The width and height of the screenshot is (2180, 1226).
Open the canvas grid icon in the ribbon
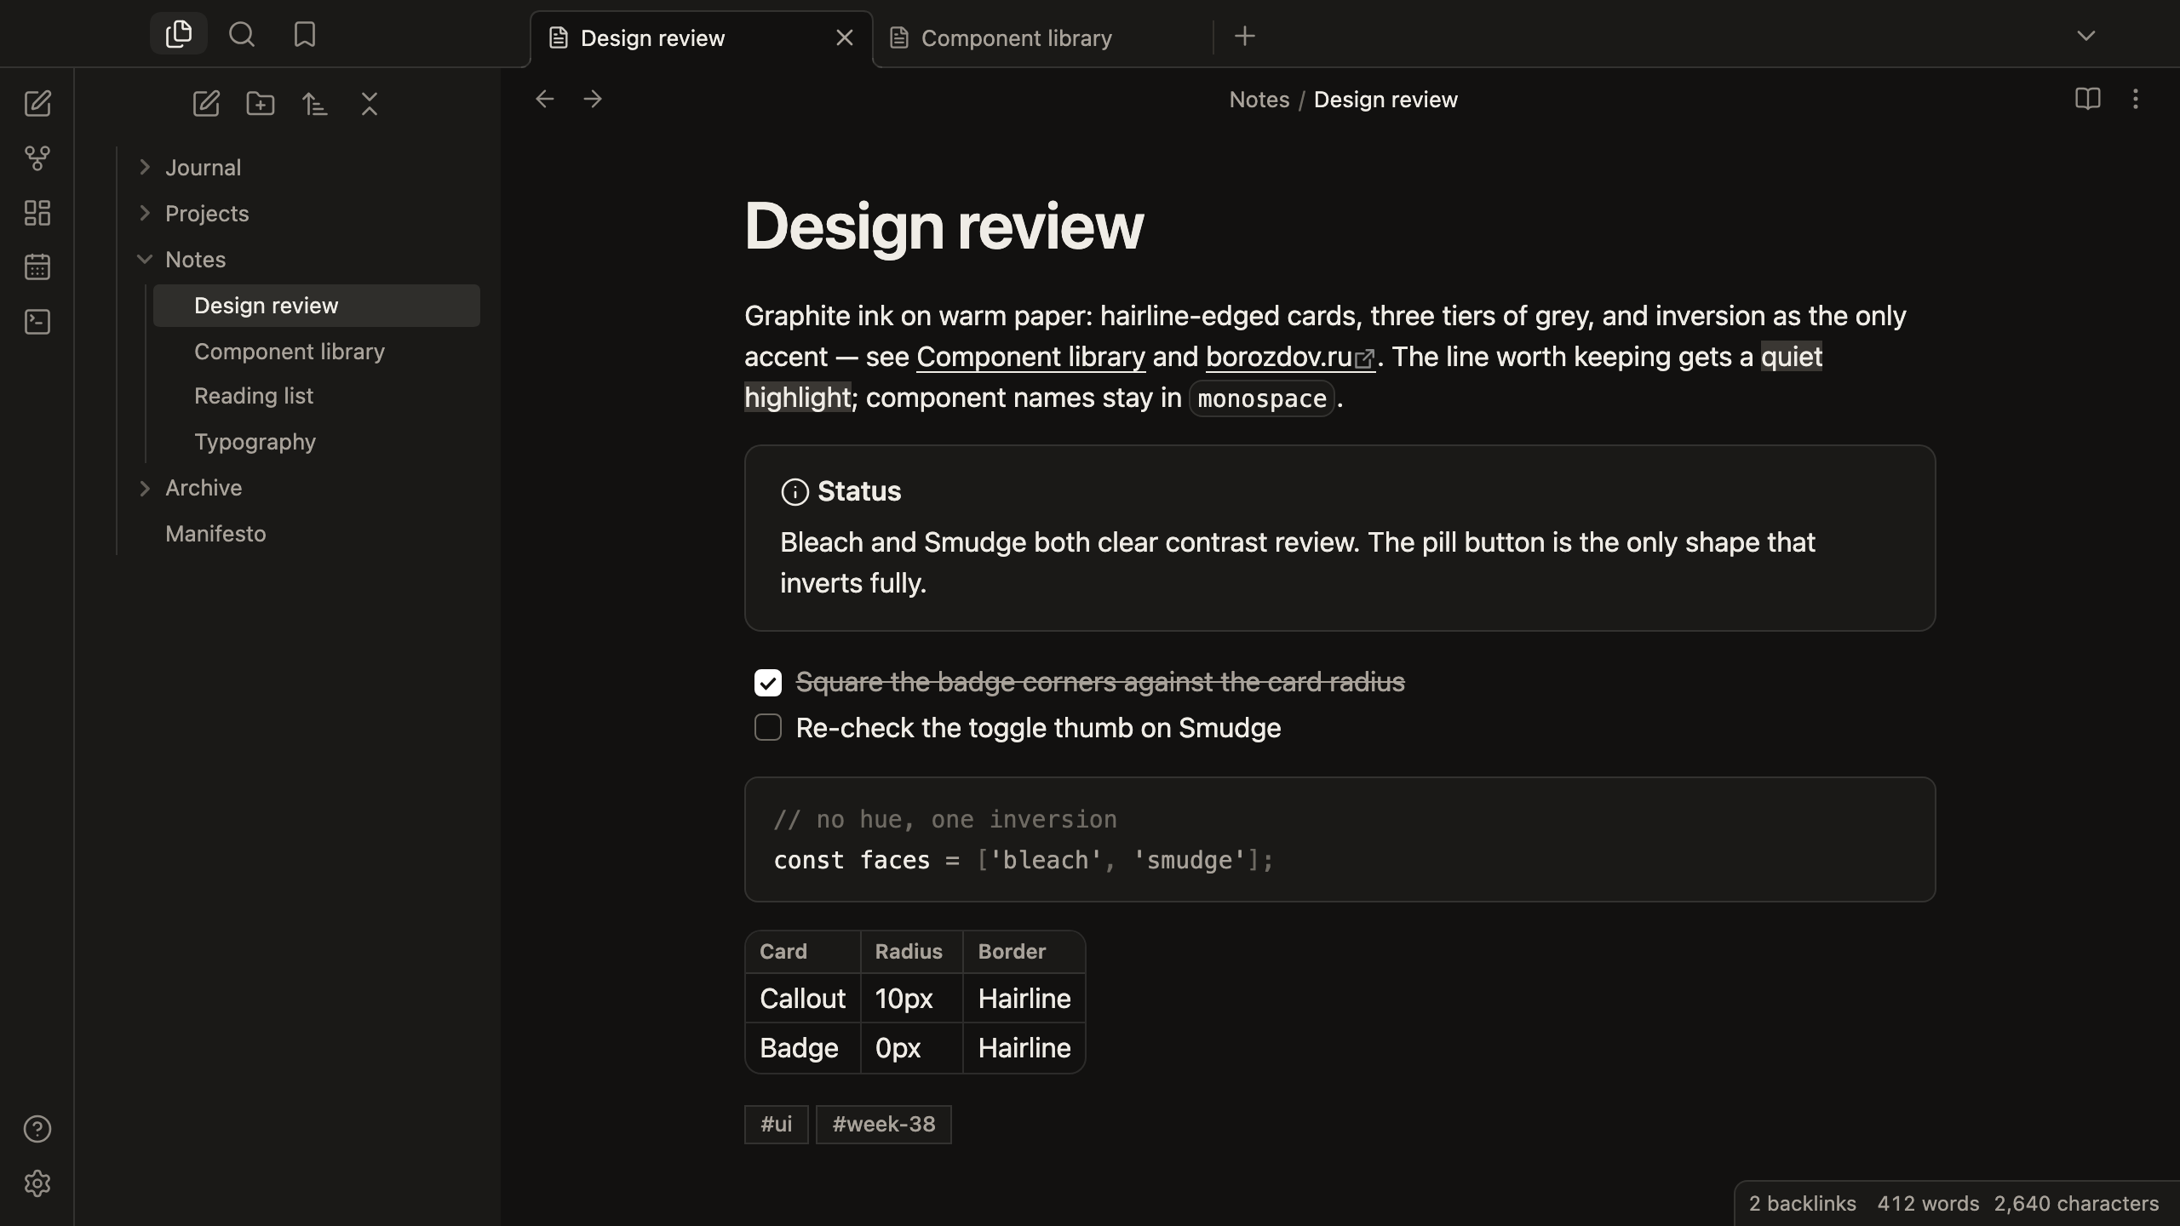click(x=37, y=213)
